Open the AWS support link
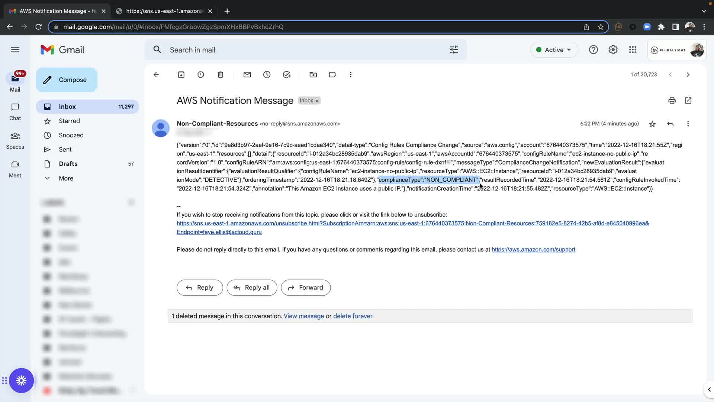Image resolution: width=714 pixels, height=402 pixels. [x=533, y=250]
